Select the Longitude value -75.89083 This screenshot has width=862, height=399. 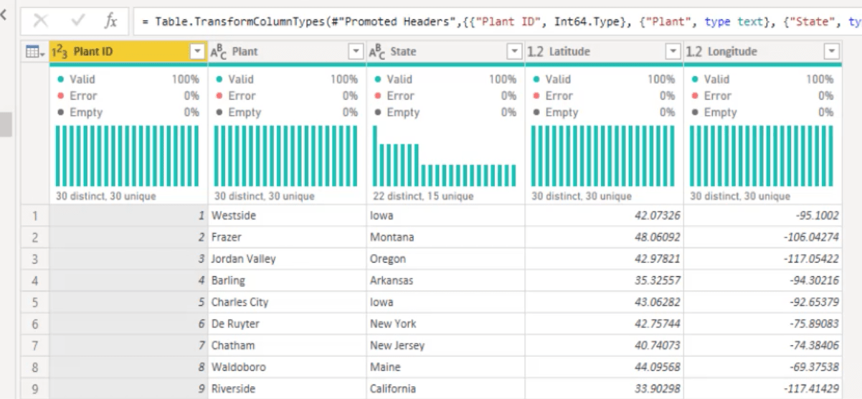tap(762, 324)
